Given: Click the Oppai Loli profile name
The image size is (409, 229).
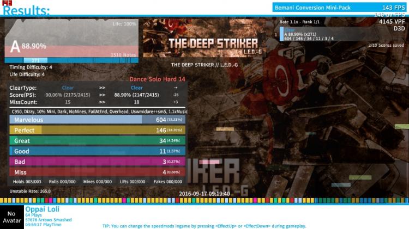Looking at the screenshot, I should pyautogui.click(x=42, y=209).
